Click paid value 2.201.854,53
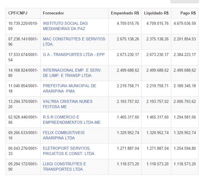This screenshot has height=178, width=202. tap(185, 39)
